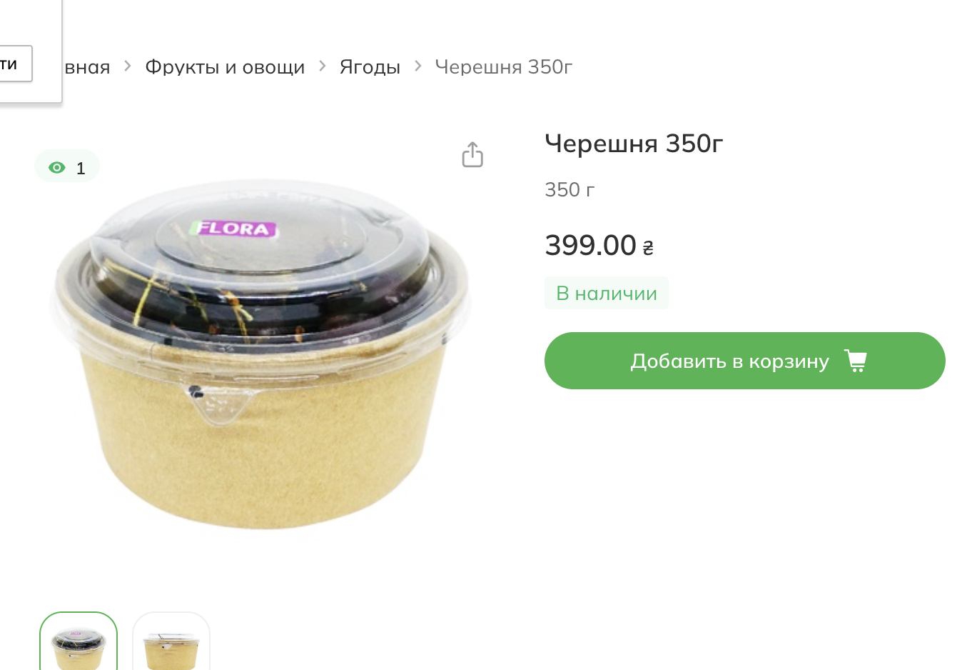Go to the Ягоды breadcrumb category

tap(370, 66)
